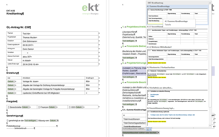Click the 'Dirk Stöhrmann' Ersteller cell
The width and height of the screenshot is (219, 137).
click(x=60, y=41)
